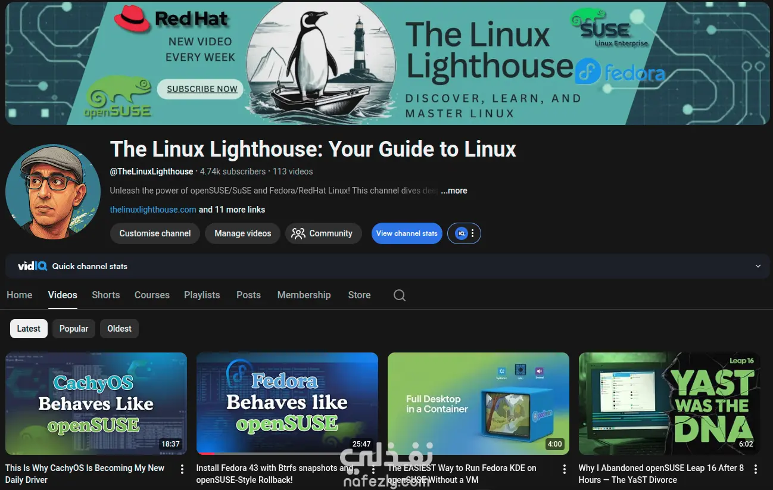Click View channel stats button
This screenshot has height=490, width=773.
click(x=407, y=233)
